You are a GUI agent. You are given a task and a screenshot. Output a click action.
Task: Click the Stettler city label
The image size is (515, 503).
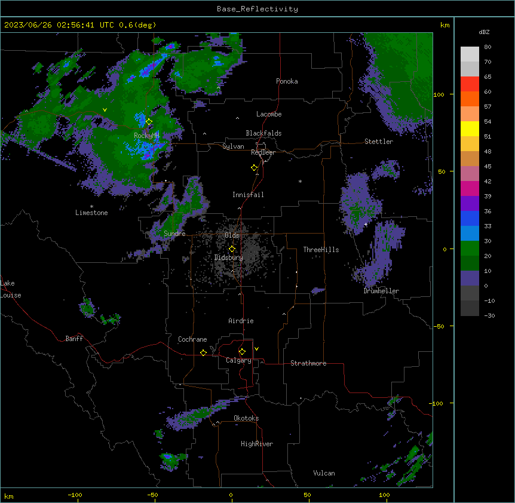click(379, 142)
